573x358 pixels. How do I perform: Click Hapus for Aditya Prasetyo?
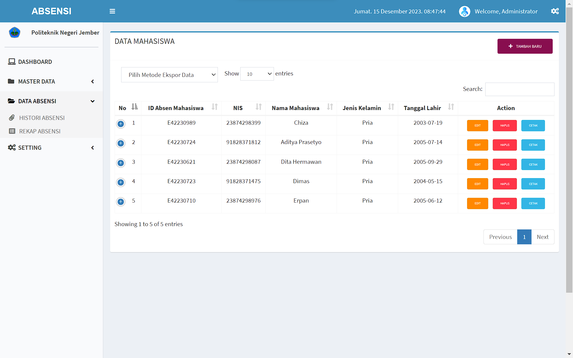pyautogui.click(x=505, y=145)
